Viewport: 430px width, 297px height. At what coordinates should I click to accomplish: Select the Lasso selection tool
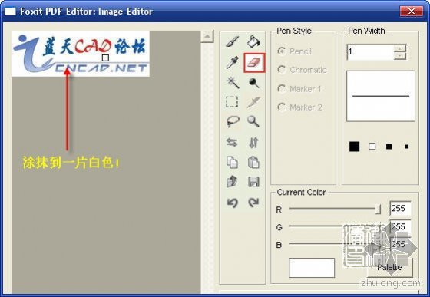click(233, 121)
